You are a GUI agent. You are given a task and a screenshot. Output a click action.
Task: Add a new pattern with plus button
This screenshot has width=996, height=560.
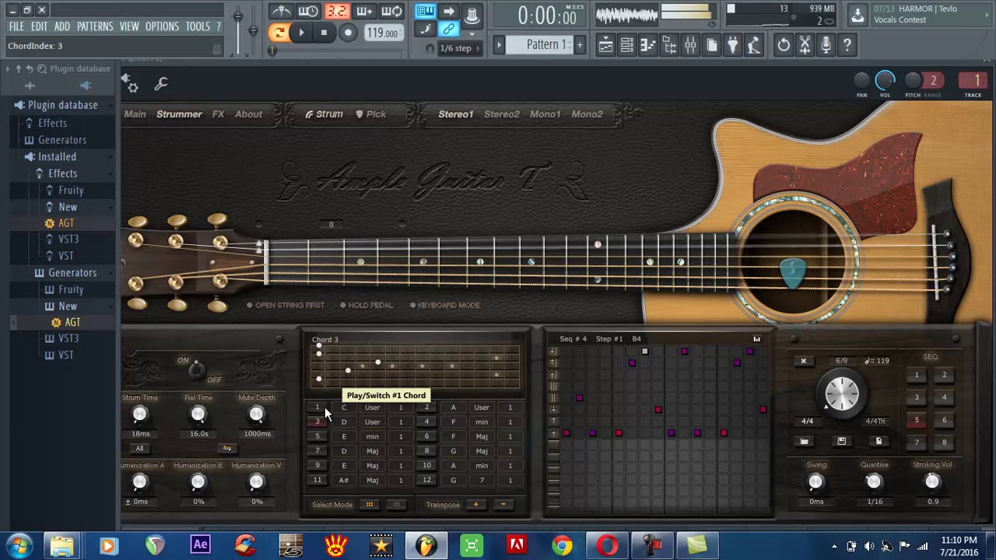coord(580,45)
